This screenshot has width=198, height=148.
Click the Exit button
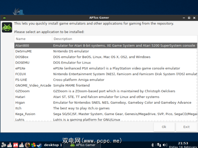[x=186, y=127]
